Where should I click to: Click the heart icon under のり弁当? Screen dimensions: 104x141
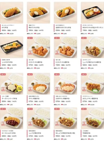[x=8, y=34]
